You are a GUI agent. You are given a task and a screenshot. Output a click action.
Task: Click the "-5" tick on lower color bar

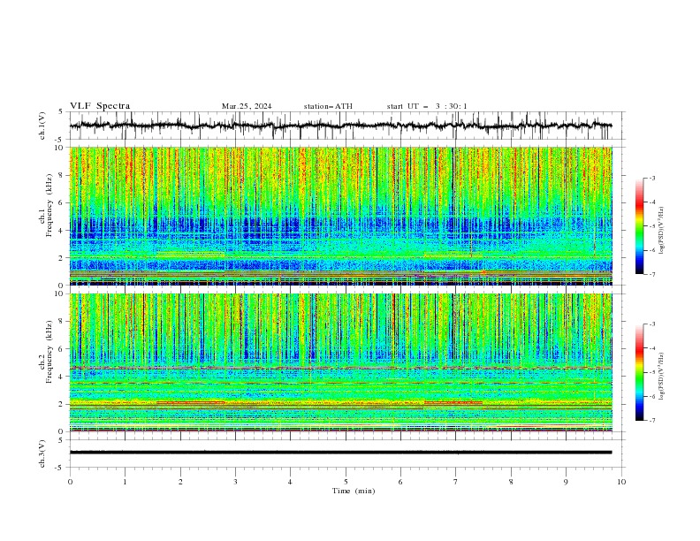[x=652, y=372]
